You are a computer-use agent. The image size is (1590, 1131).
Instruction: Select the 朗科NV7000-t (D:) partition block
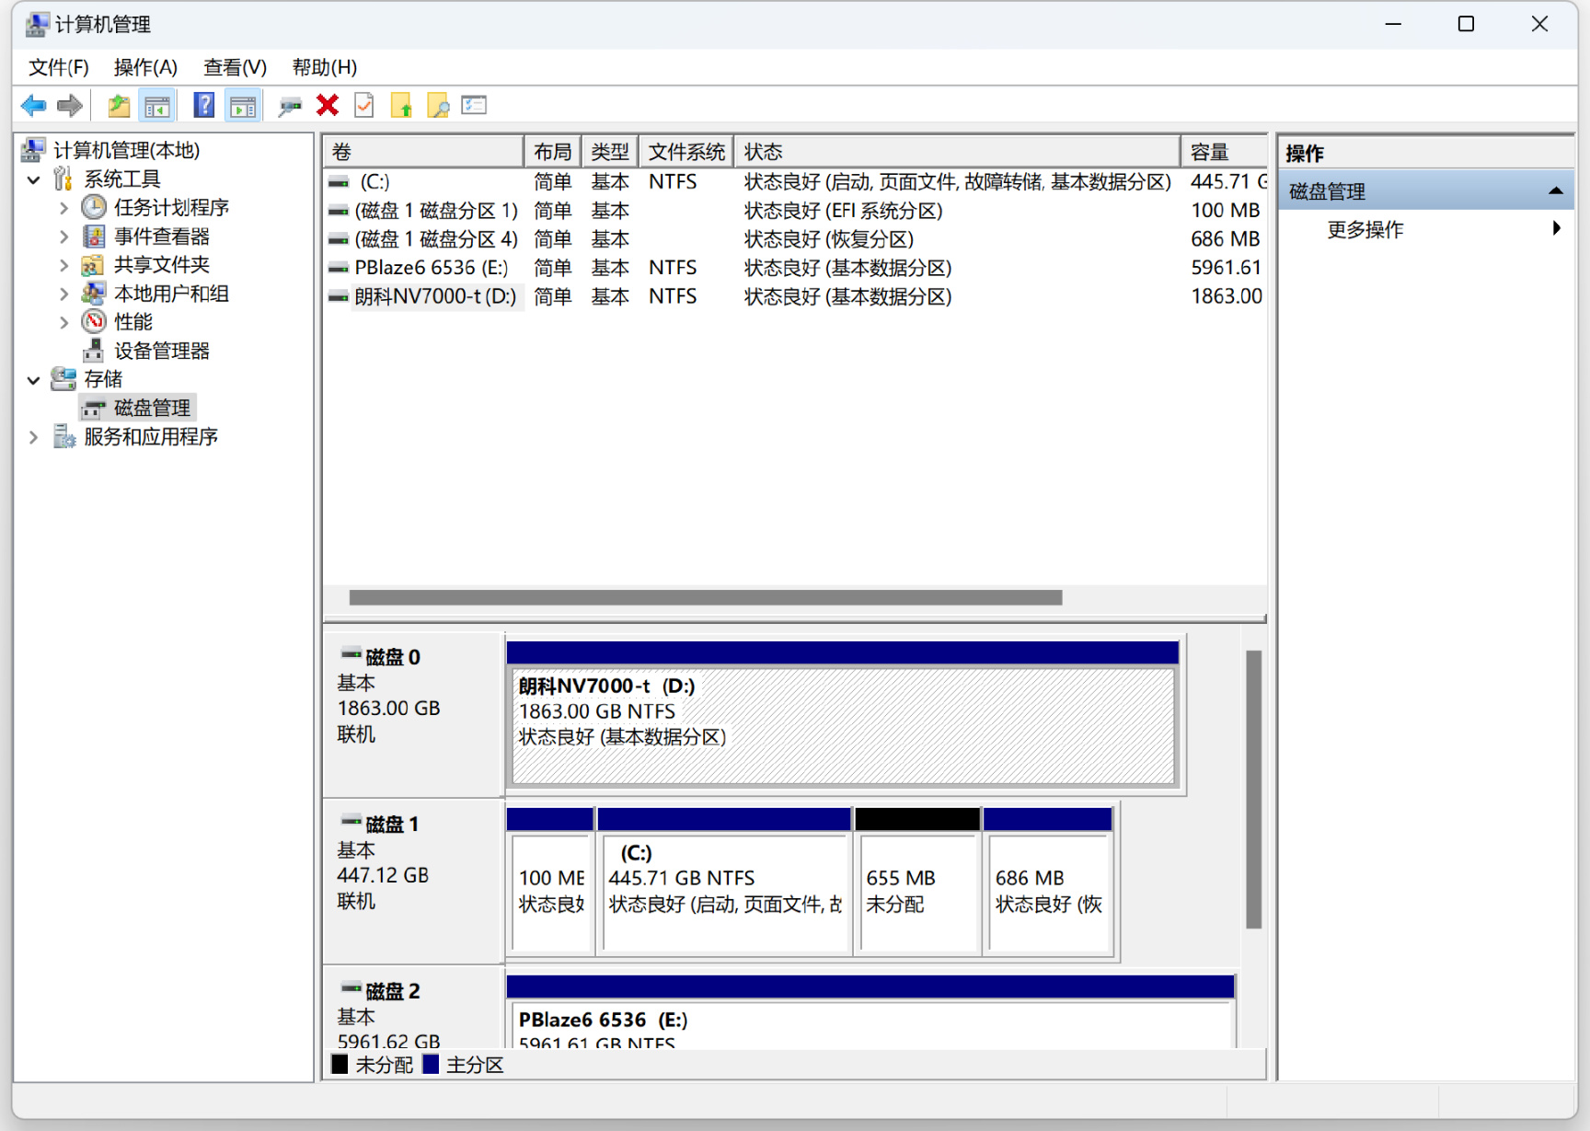coord(843,713)
